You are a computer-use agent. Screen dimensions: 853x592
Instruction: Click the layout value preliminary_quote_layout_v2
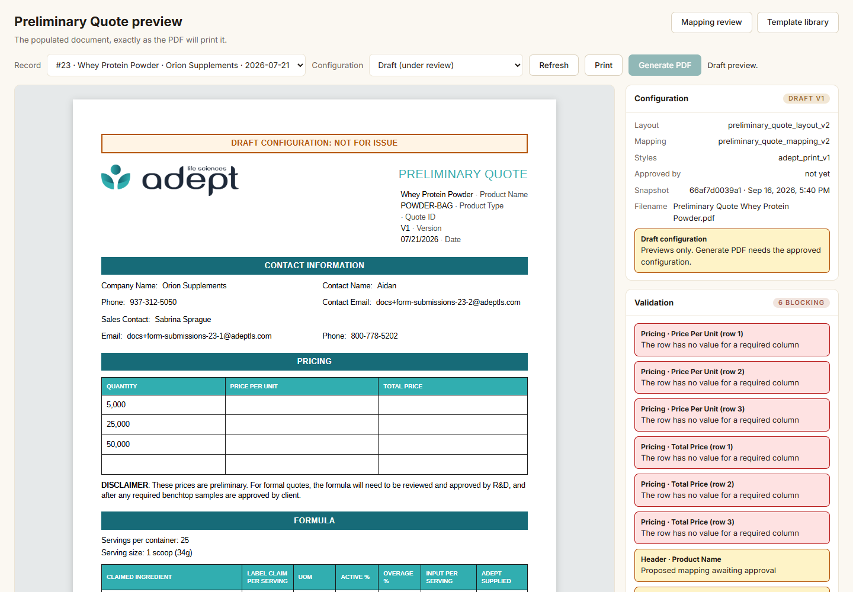coord(779,126)
